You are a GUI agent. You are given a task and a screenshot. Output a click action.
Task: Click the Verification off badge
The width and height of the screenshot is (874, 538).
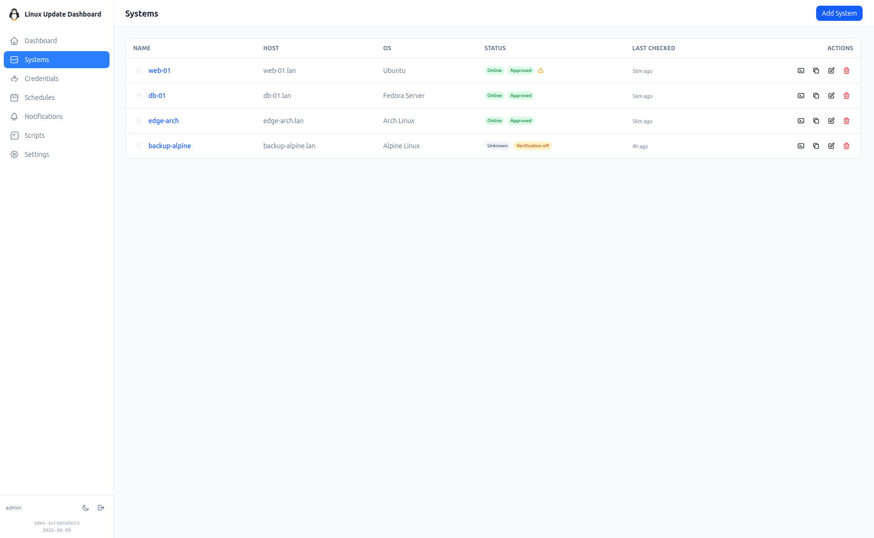click(533, 146)
